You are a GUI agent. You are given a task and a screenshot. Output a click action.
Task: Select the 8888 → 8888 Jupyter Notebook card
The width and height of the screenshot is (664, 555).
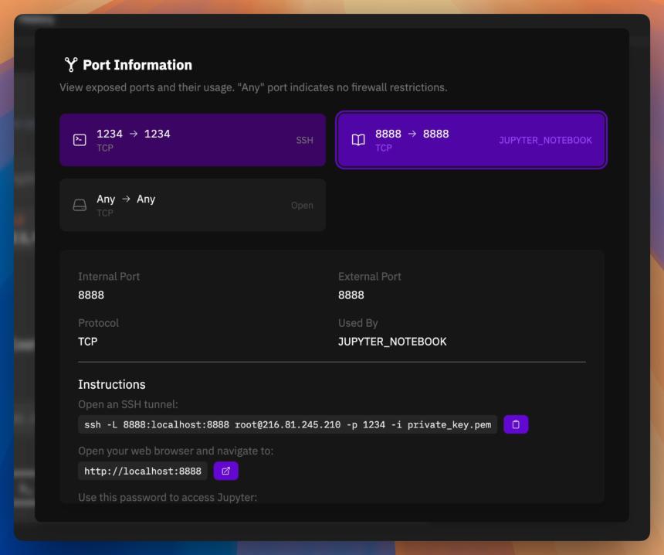471,140
